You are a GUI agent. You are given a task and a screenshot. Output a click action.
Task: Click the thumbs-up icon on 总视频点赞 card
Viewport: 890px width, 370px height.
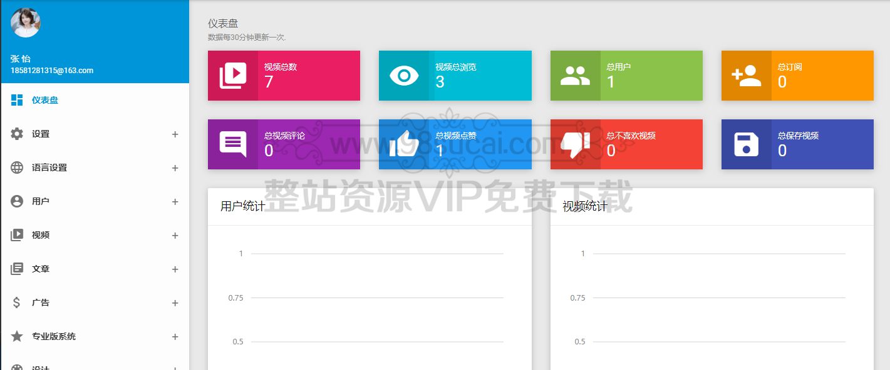[x=404, y=144]
